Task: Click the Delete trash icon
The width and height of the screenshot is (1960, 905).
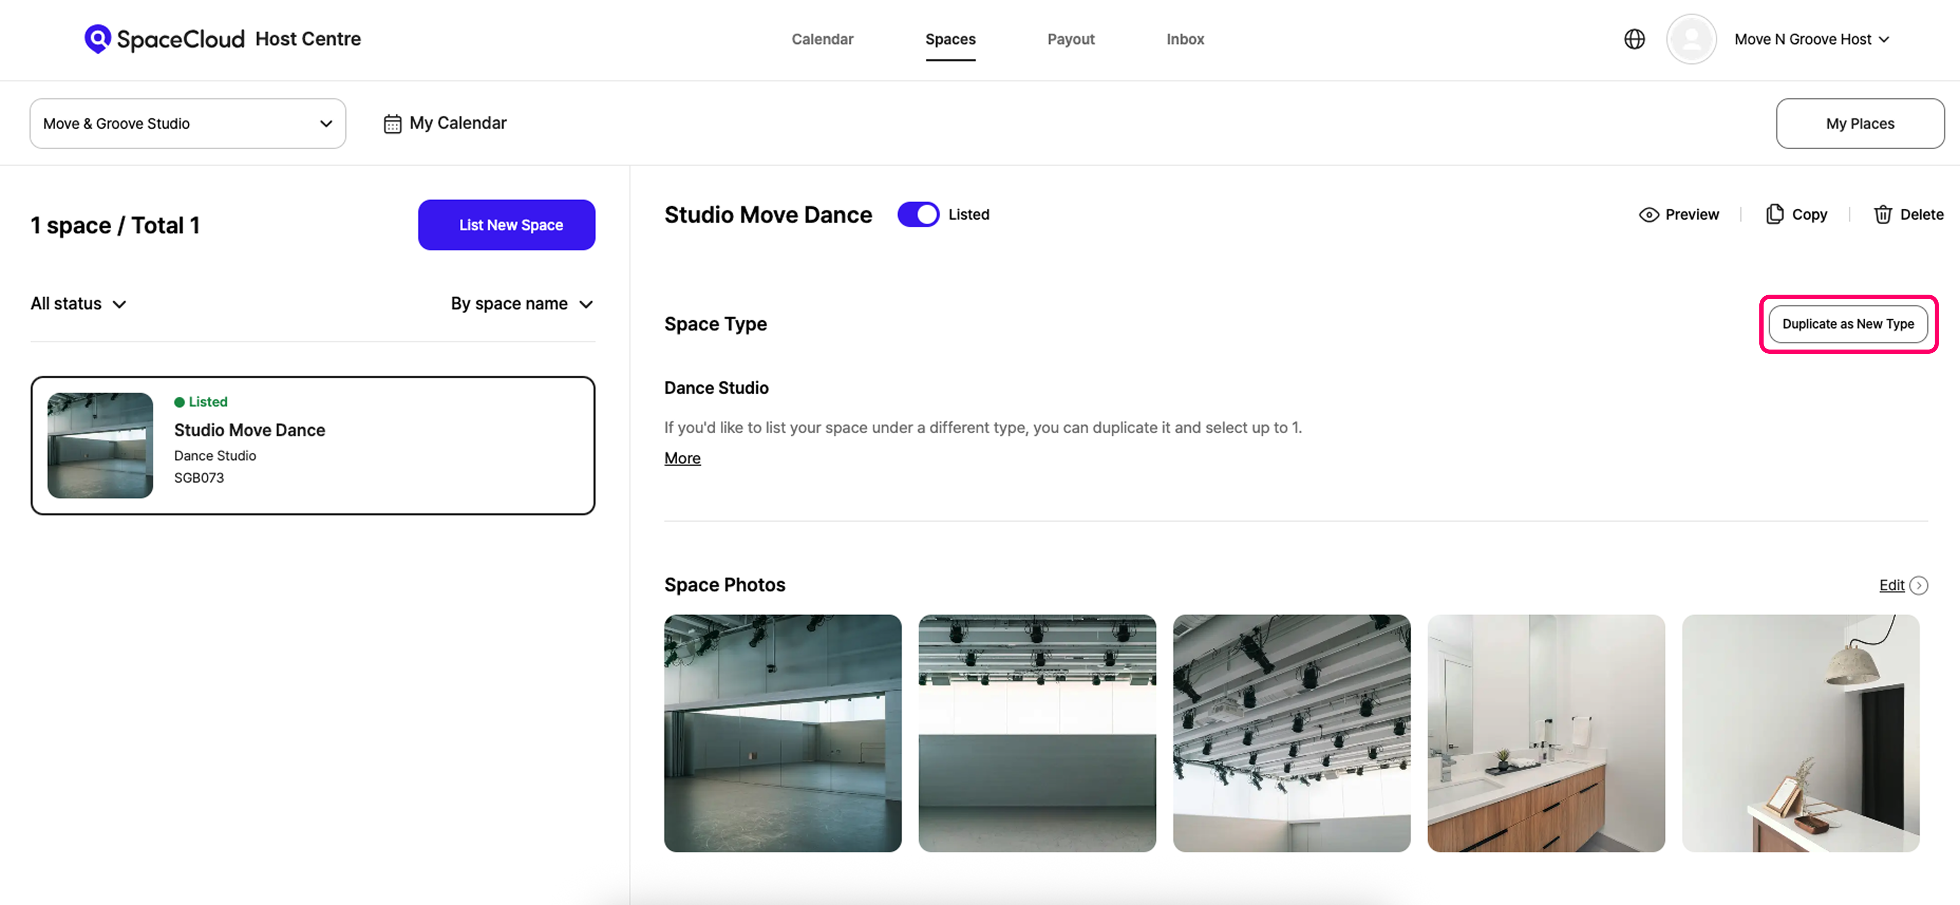Action: tap(1883, 215)
